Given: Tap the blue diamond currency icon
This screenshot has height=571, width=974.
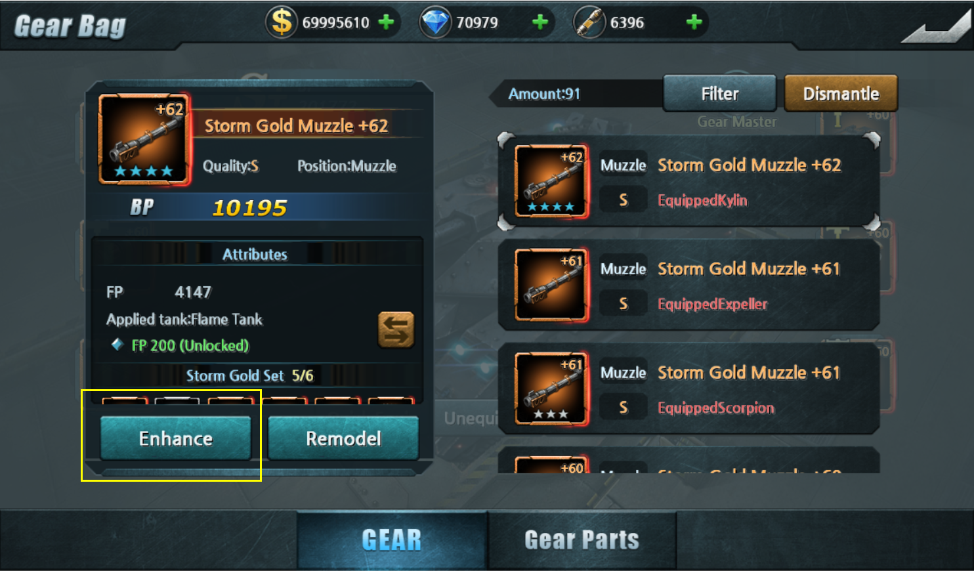Looking at the screenshot, I should coord(435,22).
